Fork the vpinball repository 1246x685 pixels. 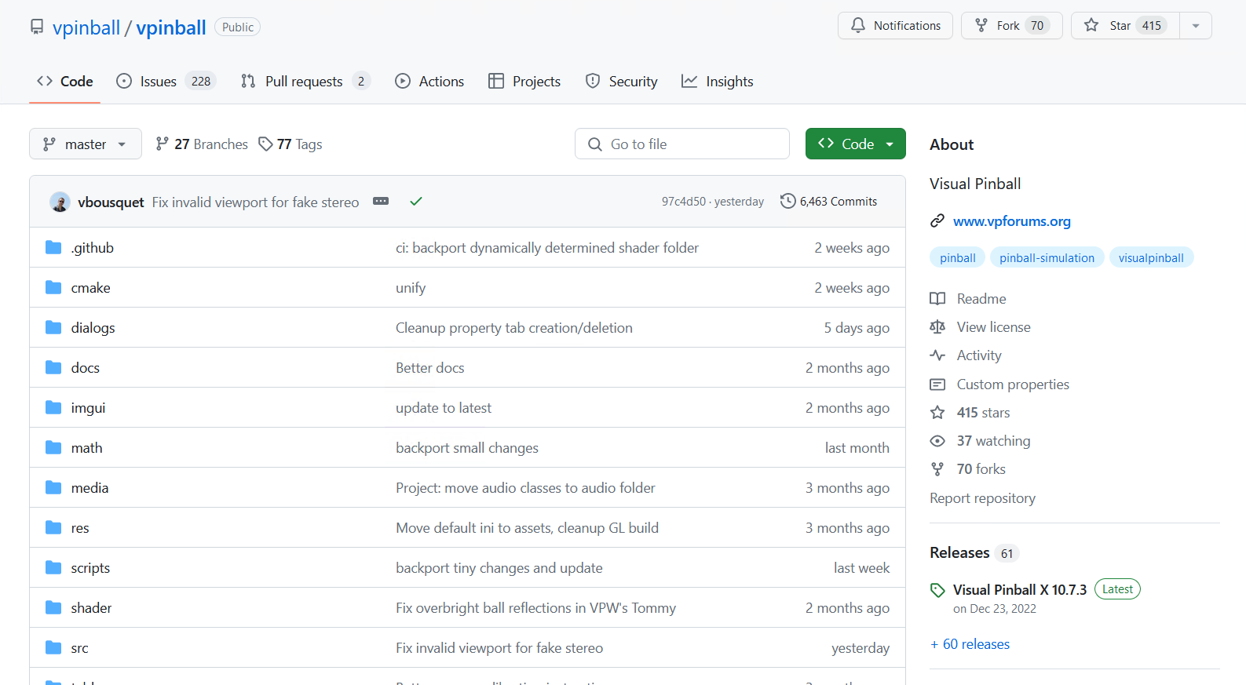point(1012,26)
